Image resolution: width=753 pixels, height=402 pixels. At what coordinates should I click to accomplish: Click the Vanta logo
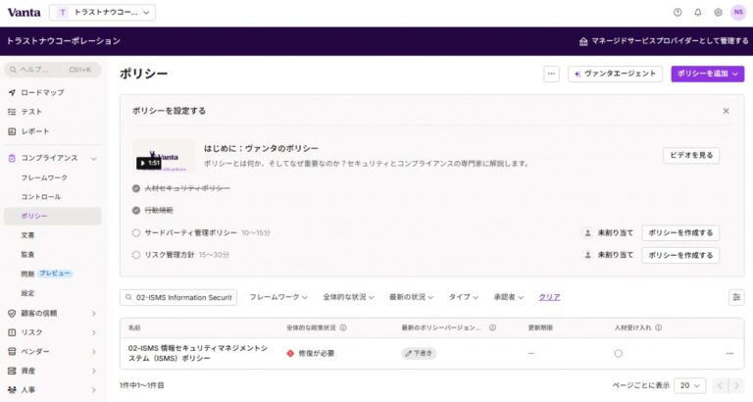tap(24, 13)
